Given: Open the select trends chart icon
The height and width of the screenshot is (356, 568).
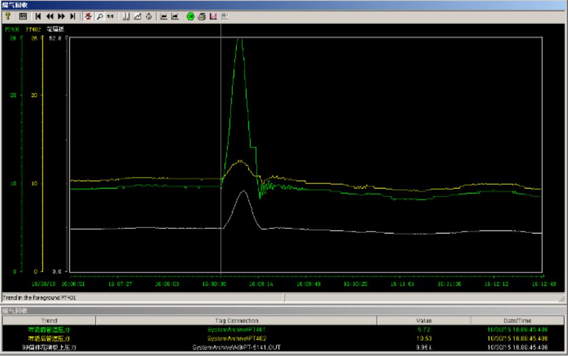Looking at the screenshot, I should tap(137, 16).
